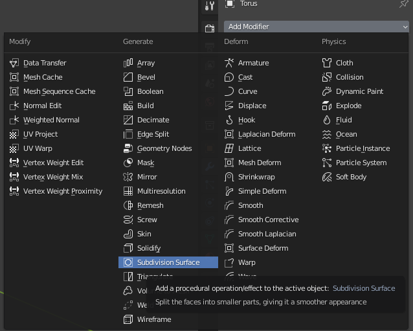Screen dimensions: 413x331
Task: Click the Ocean modifier icon
Action: click(327, 134)
